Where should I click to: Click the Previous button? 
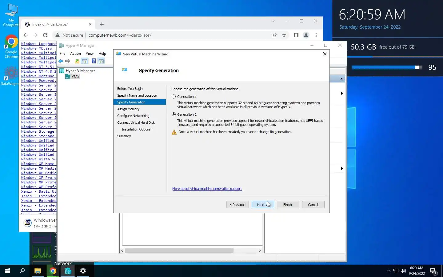coord(237,205)
